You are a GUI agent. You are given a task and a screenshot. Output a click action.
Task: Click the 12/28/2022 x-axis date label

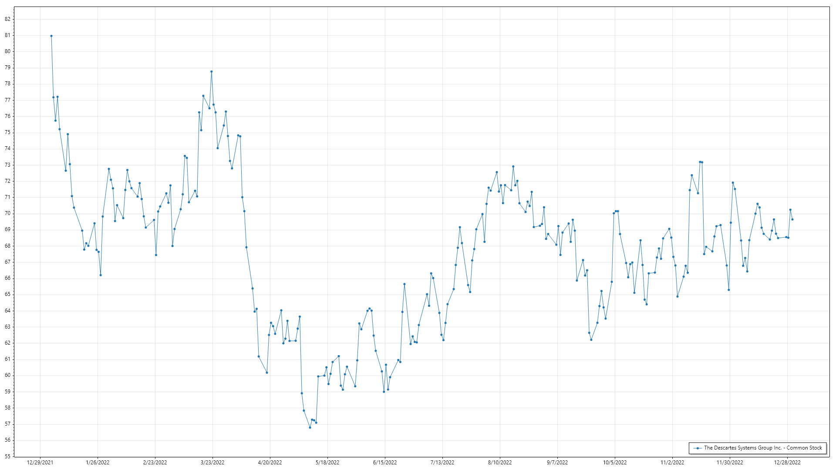click(x=787, y=462)
